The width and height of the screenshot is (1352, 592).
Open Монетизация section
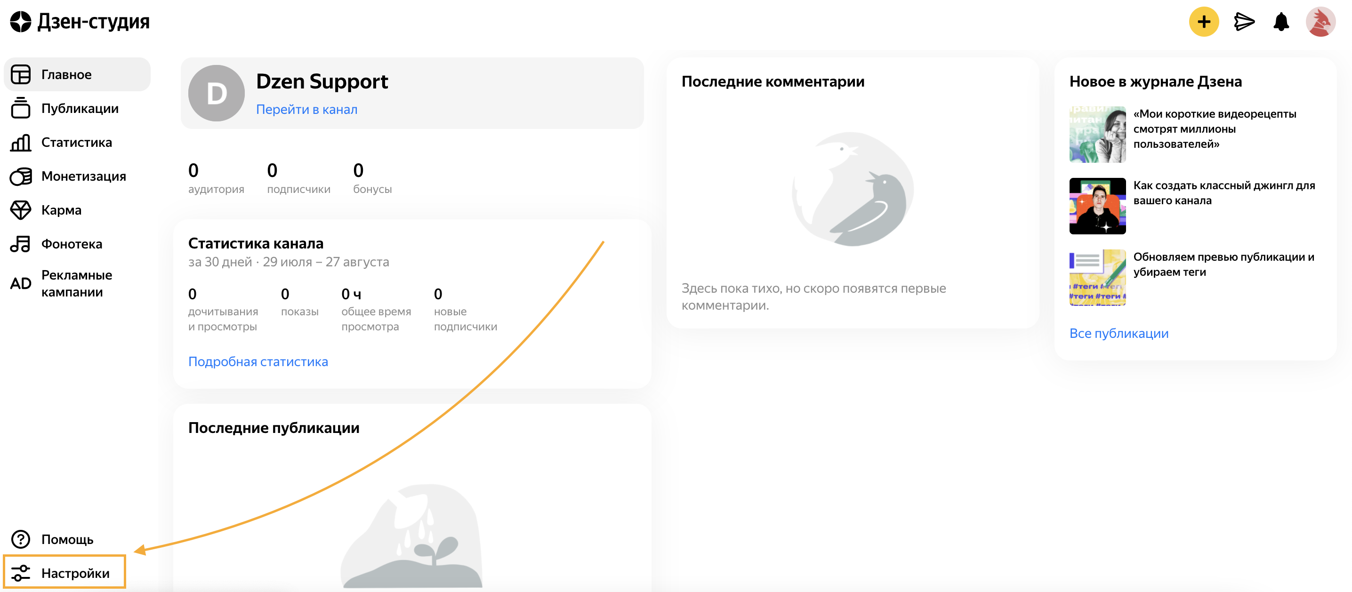[x=77, y=176]
